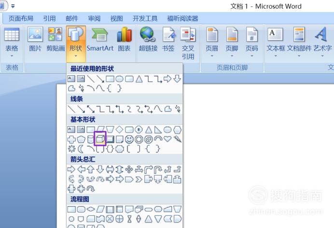This screenshot has width=334, height=228.
Task: Choose the heart shape
Action: [167, 139]
